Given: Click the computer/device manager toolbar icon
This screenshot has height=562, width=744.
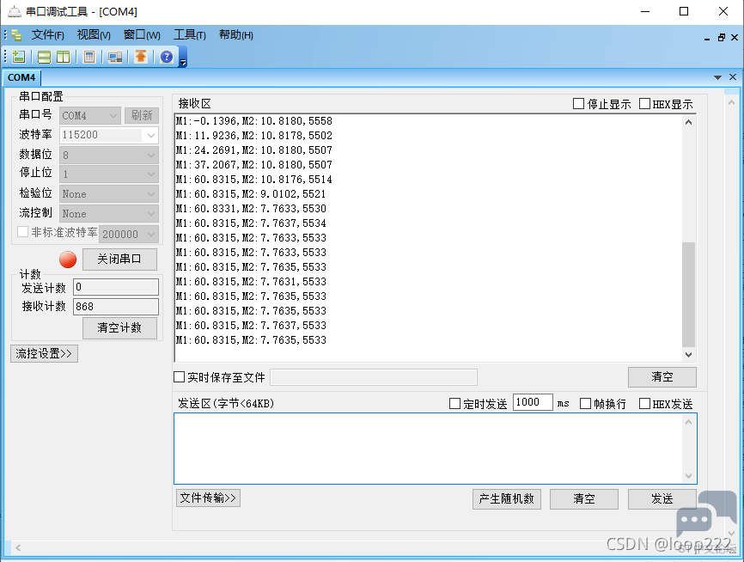Looking at the screenshot, I should [115, 57].
